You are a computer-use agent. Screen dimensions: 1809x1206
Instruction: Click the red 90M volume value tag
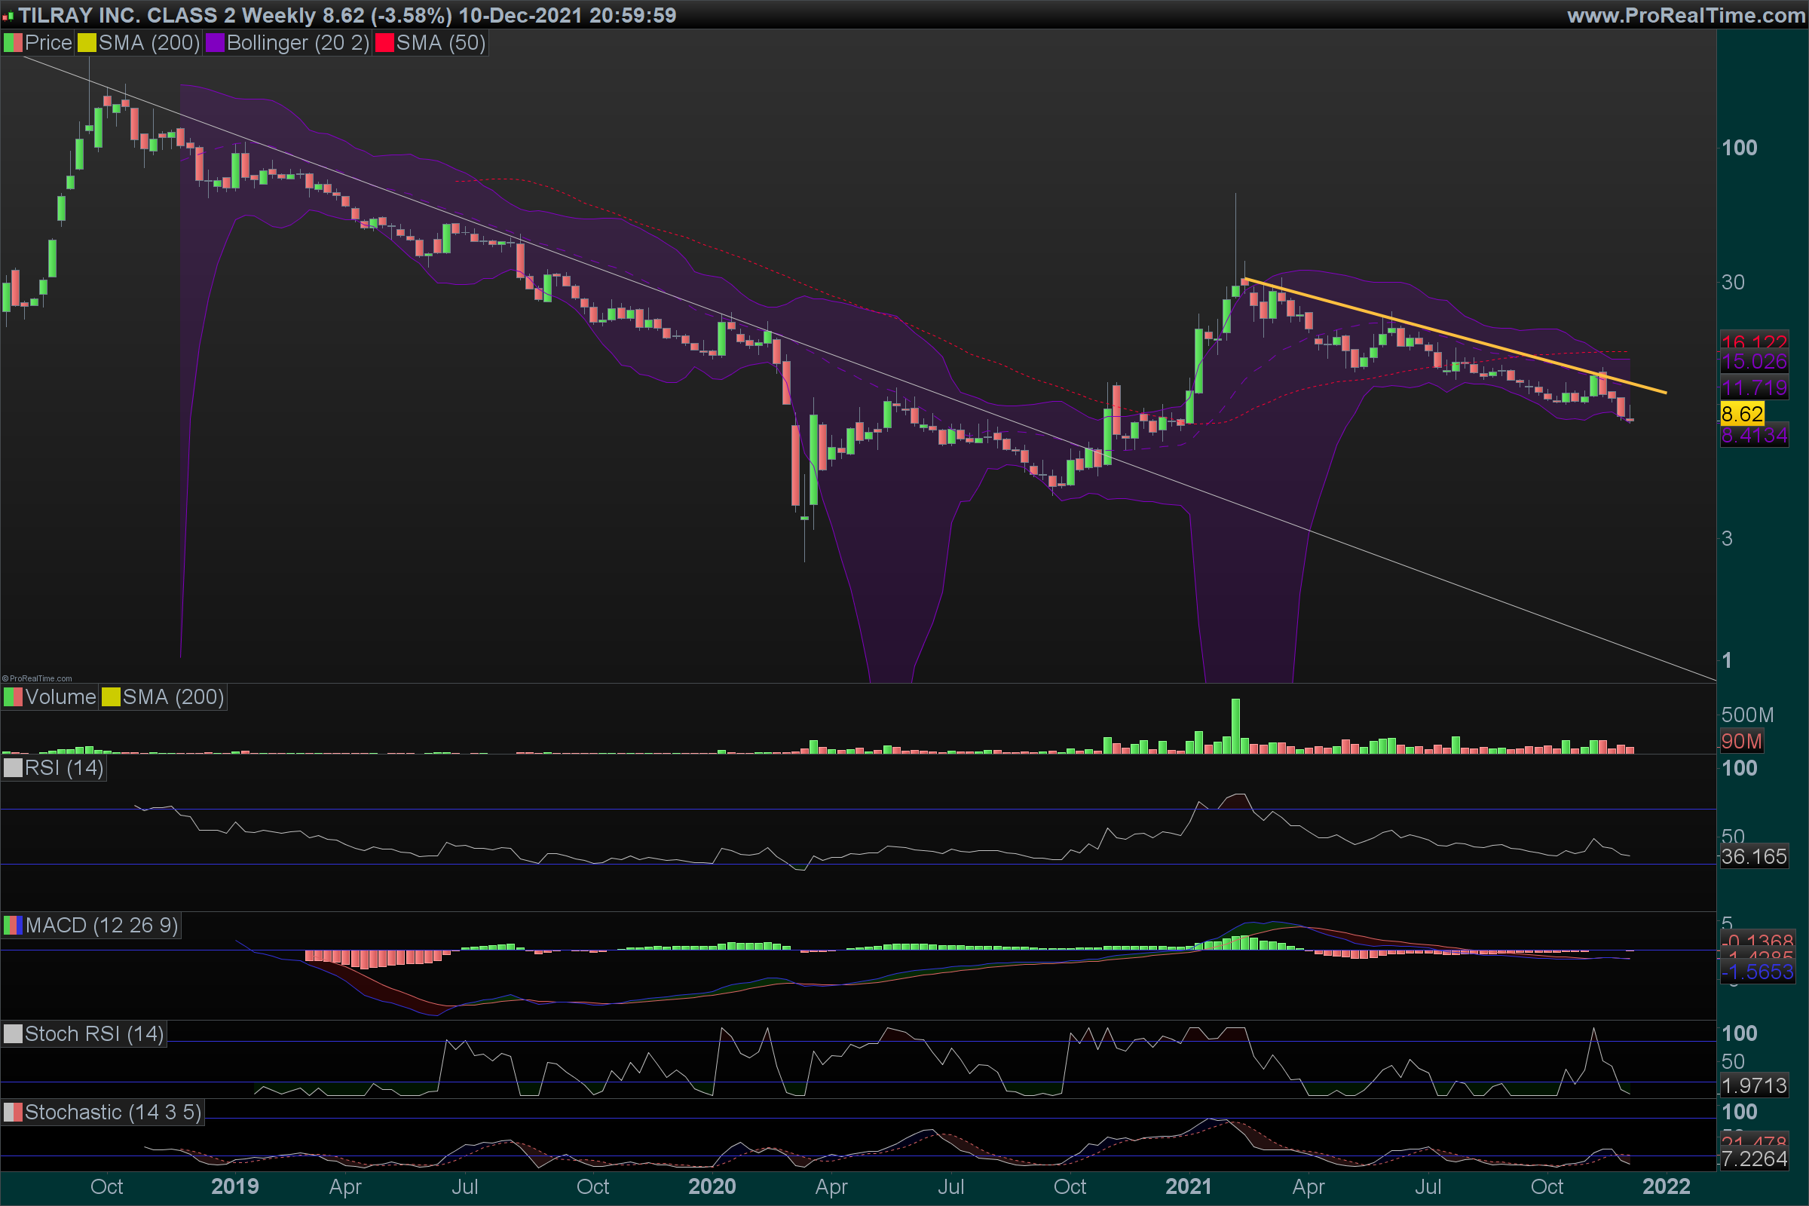[x=1741, y=741]
